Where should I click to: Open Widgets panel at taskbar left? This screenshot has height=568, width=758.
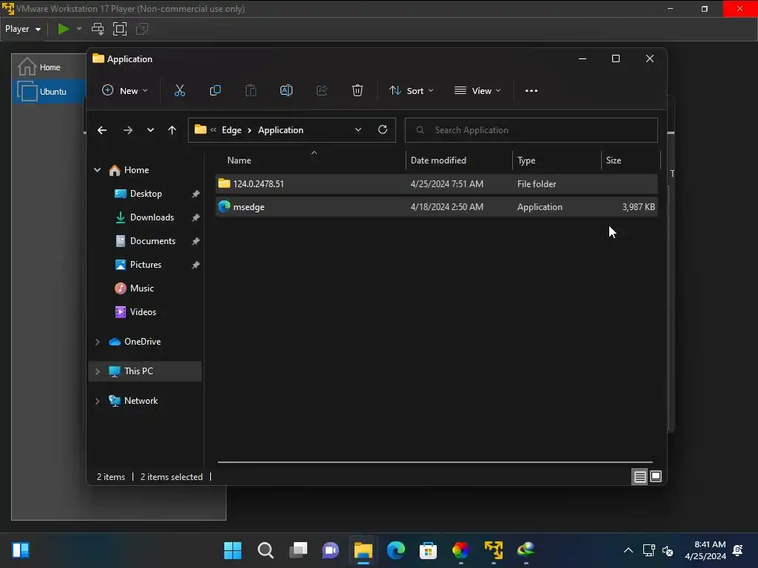tap(21, 550)
